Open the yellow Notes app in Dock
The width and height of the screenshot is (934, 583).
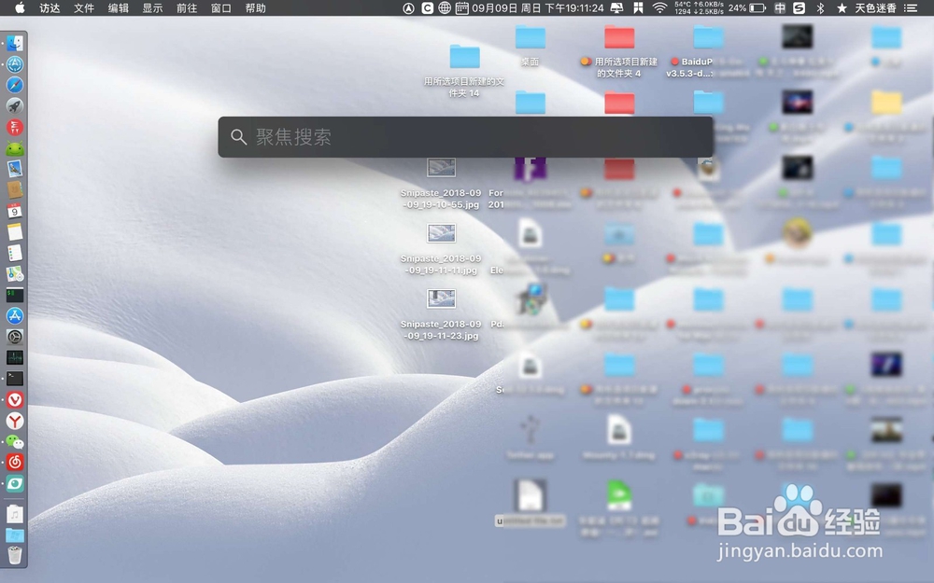tap(15, 232)
